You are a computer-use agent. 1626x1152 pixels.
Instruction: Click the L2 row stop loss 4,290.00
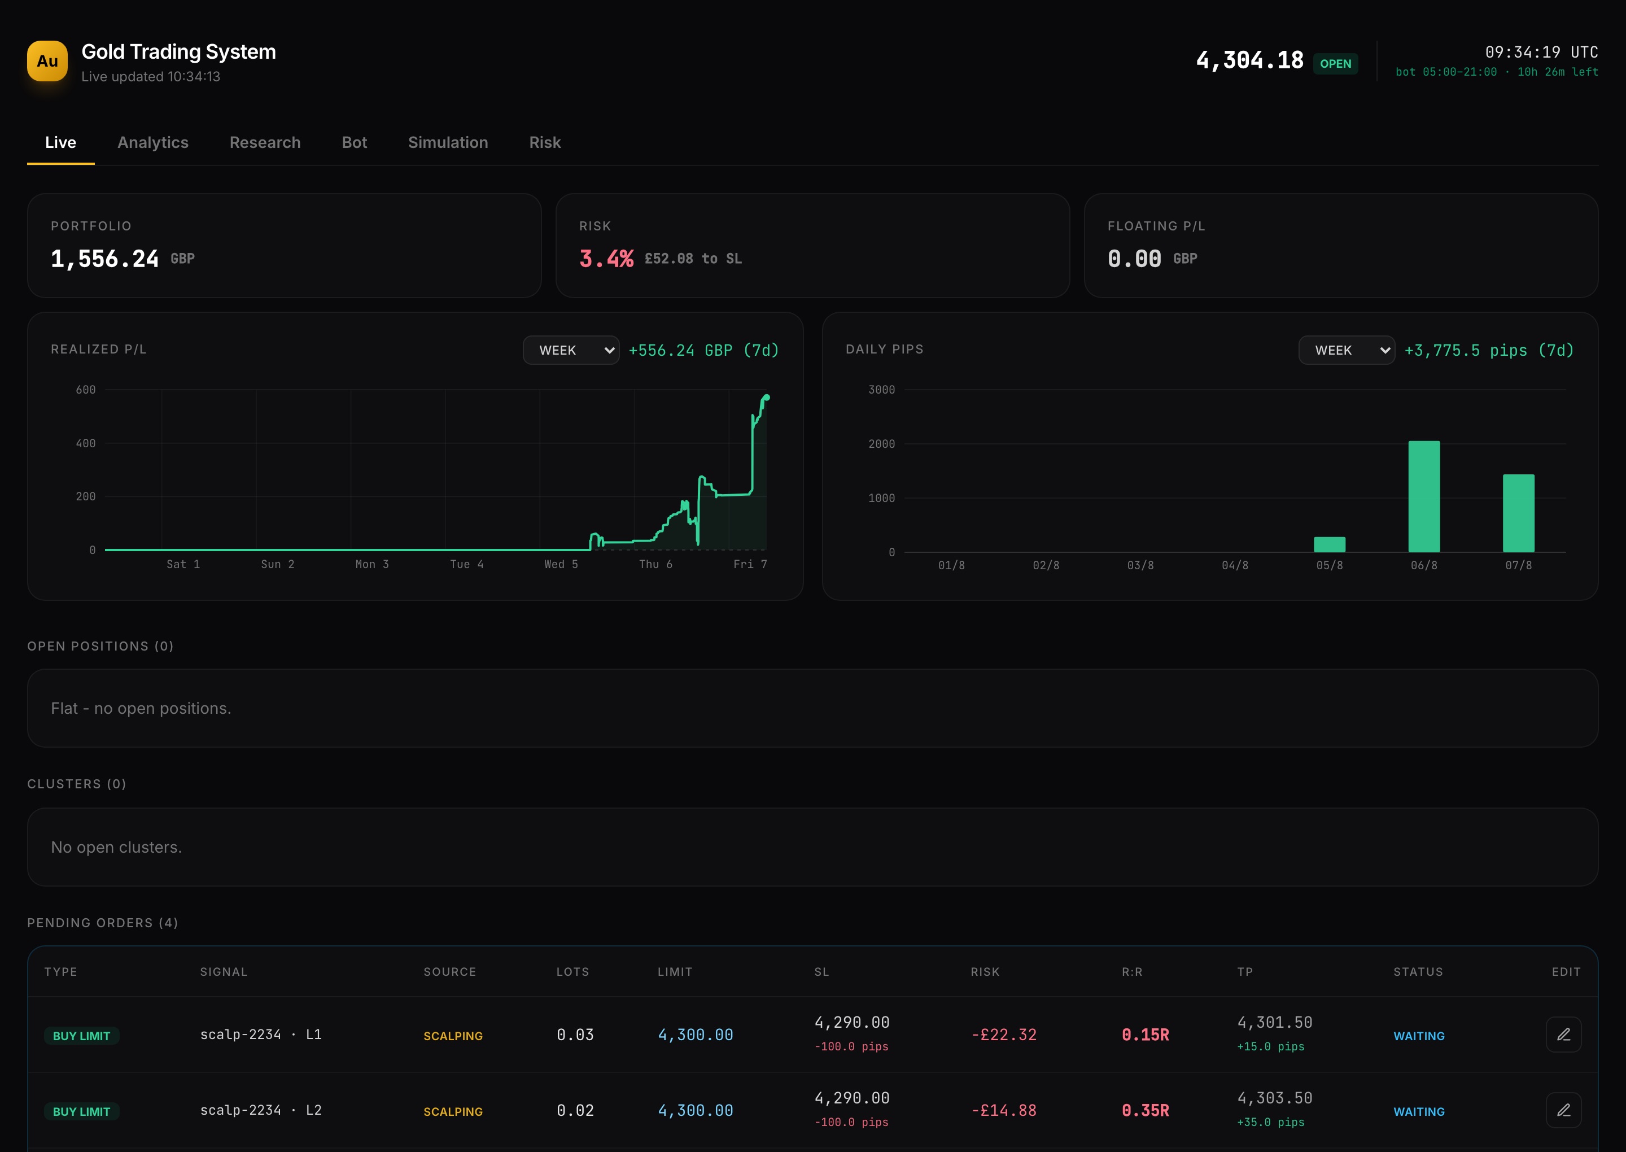coord(851,1099)
